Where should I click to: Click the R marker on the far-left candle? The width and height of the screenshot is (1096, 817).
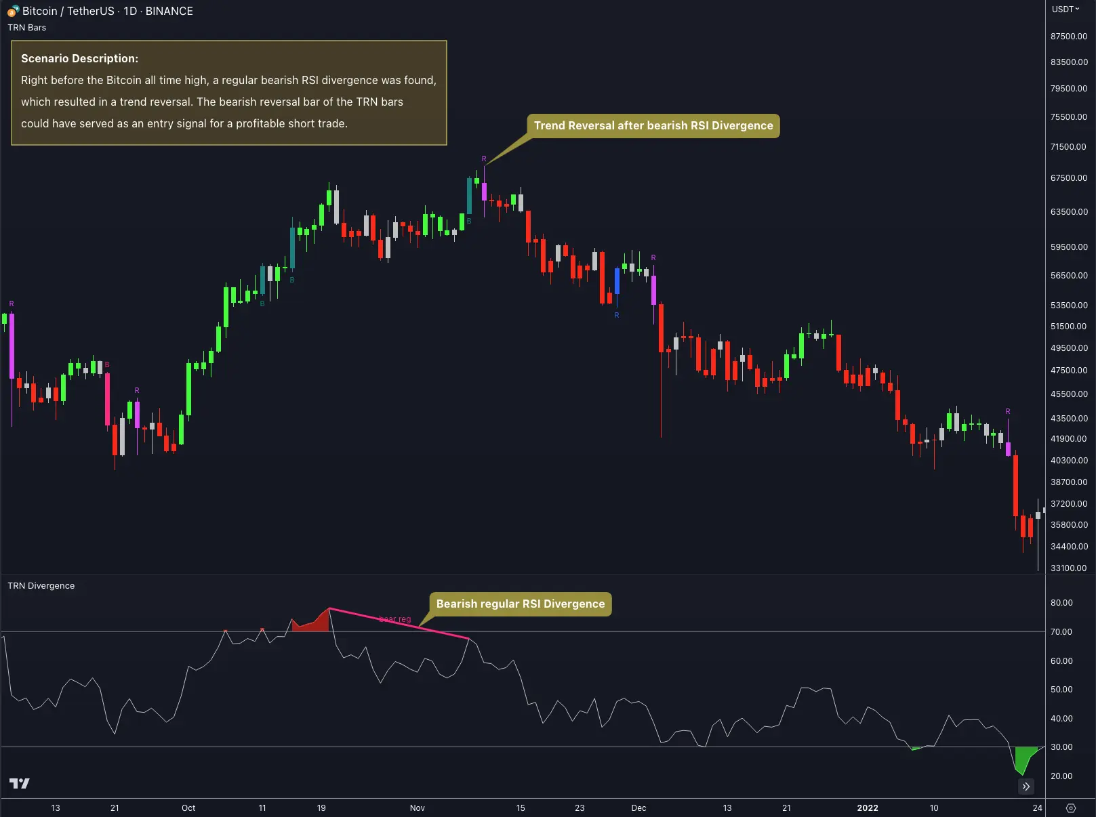(x=12, y=303)
